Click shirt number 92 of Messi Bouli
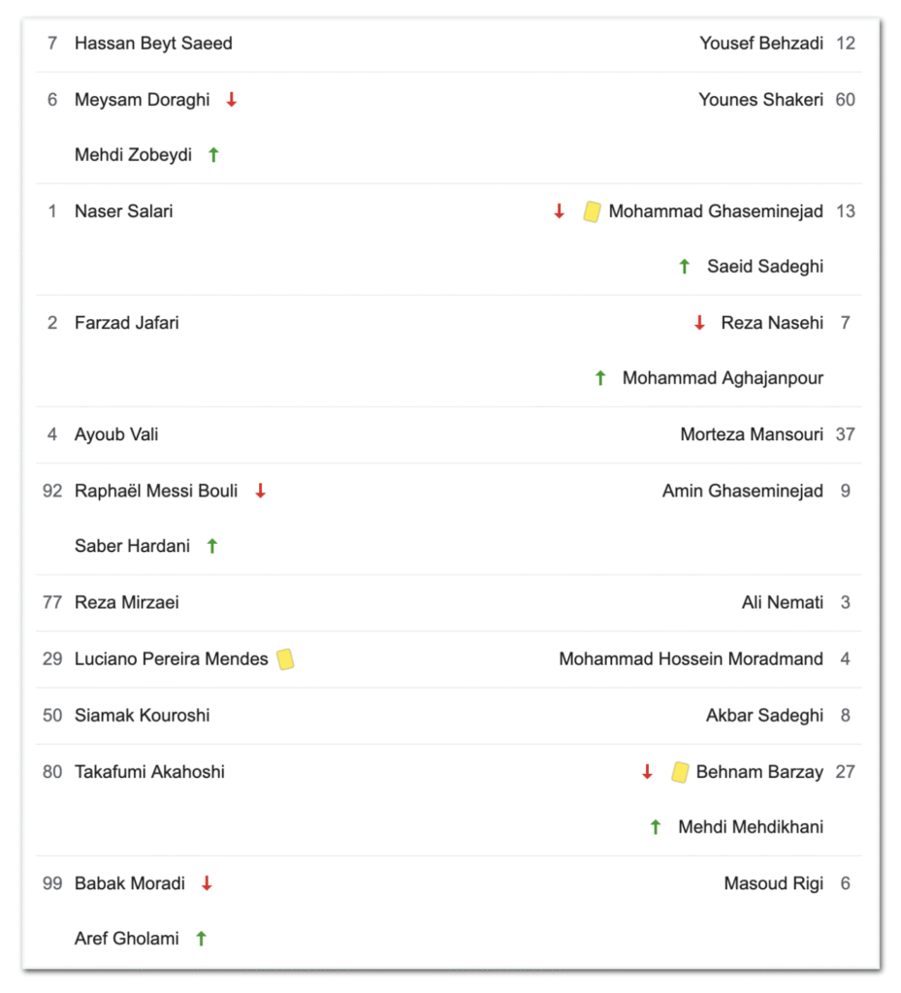The image size is (901, 993). click(52, 491)
